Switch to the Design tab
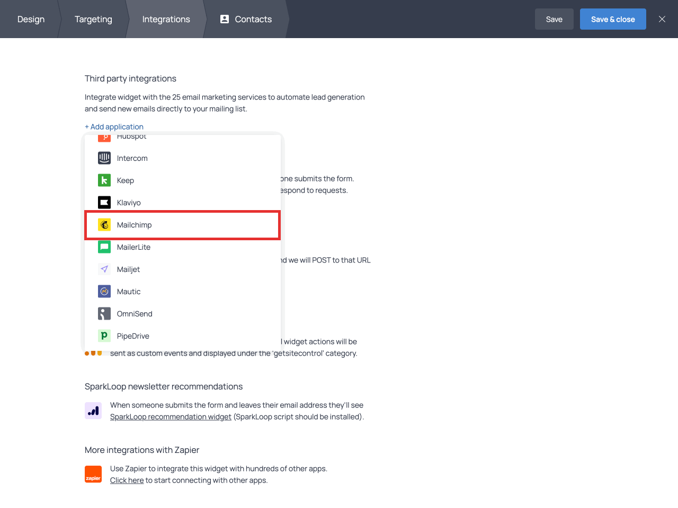Viewport: 678px width, 508px height. coord(31,19)
